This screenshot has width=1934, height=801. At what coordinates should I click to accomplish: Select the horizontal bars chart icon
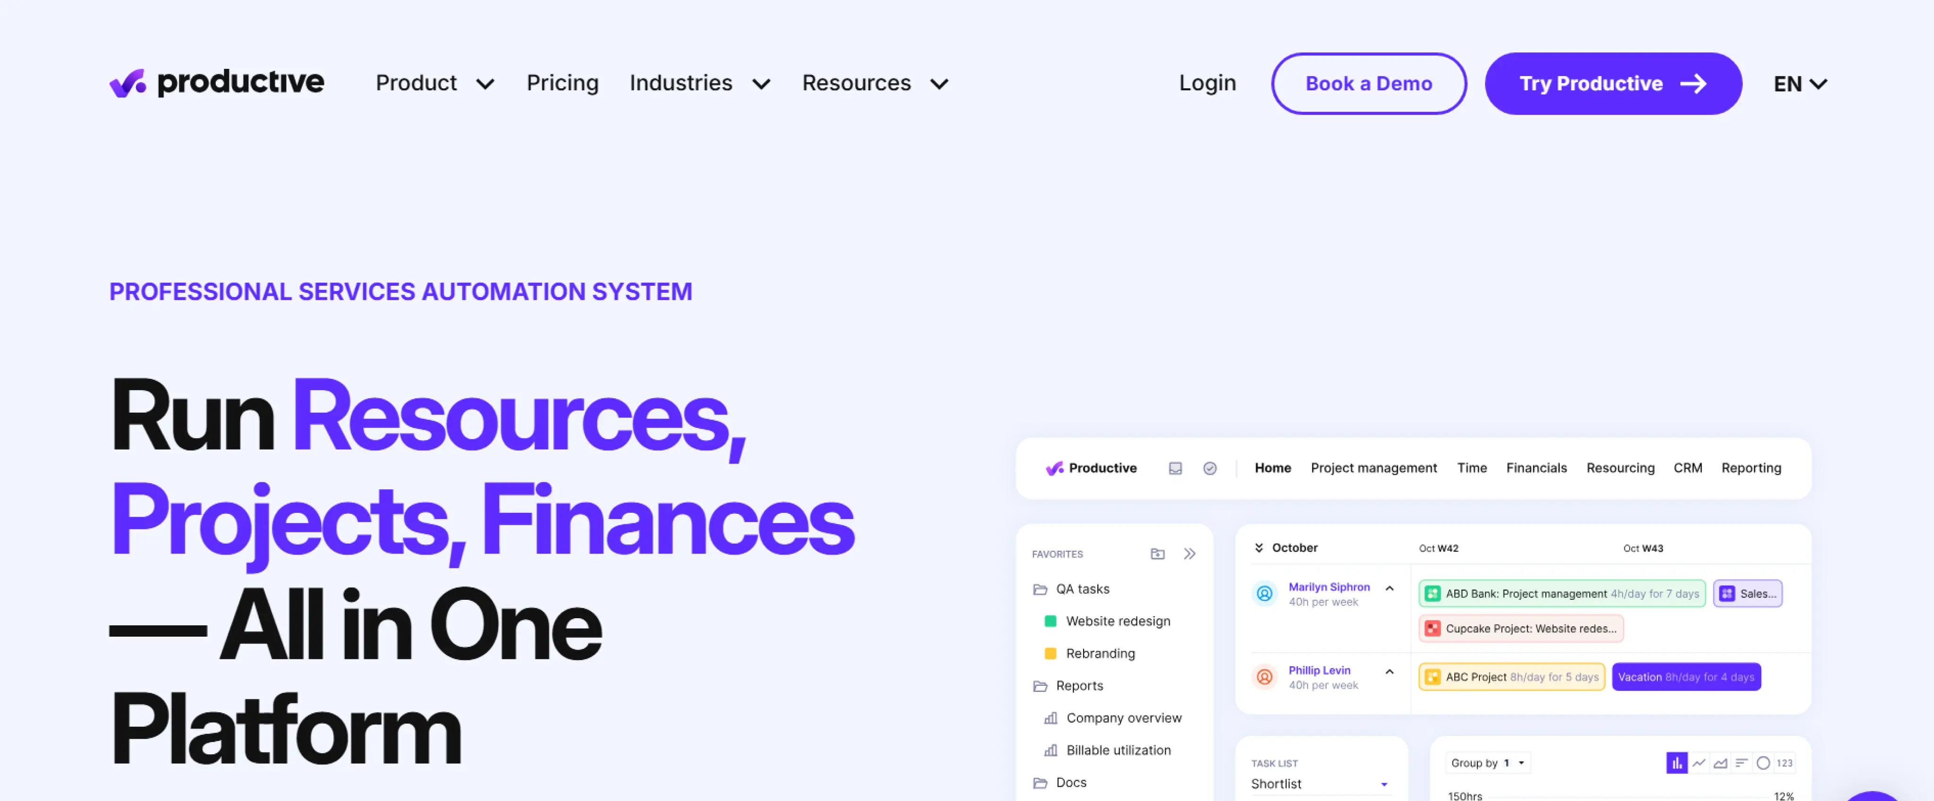(1741, 763)
